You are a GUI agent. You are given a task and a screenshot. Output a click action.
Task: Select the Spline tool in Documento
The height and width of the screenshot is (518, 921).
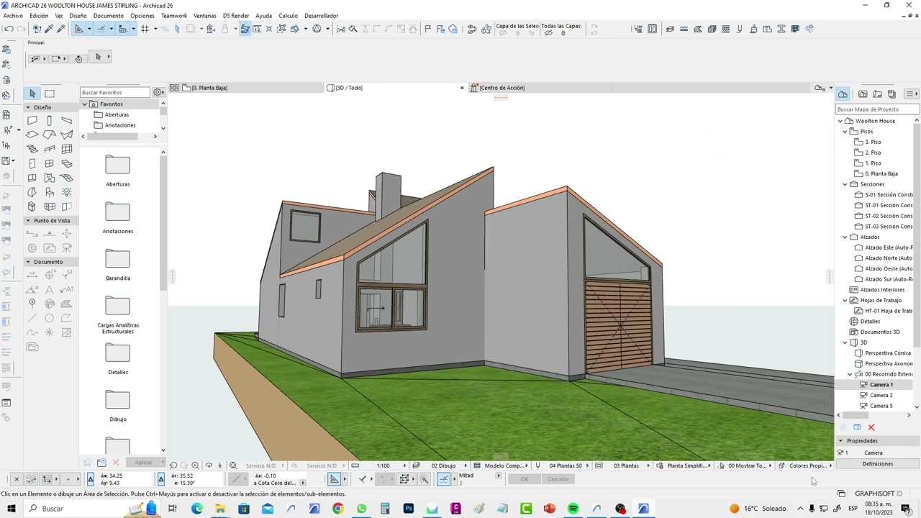32,332
